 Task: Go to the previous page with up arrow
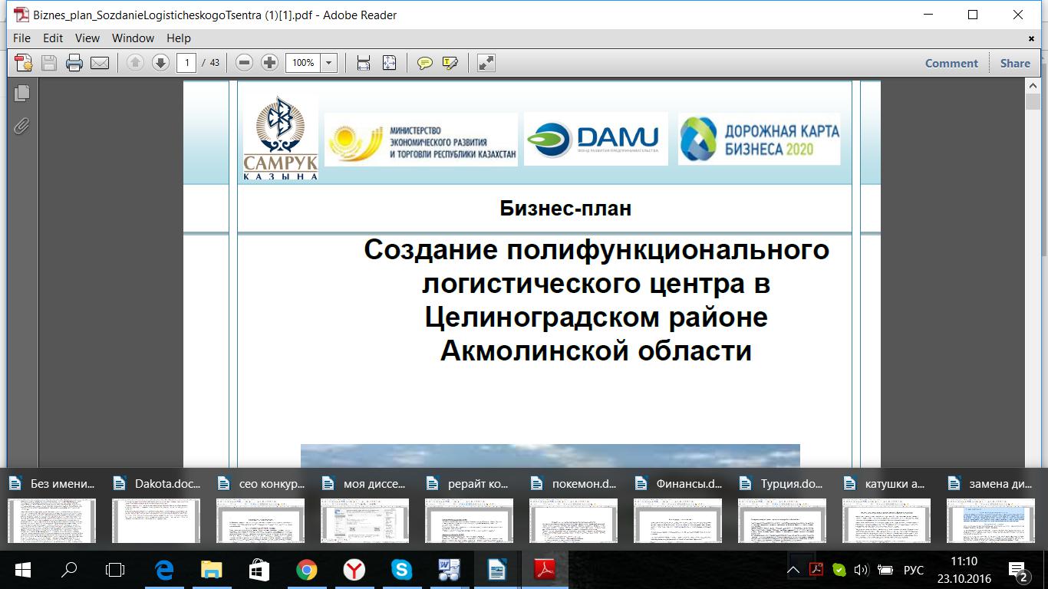pos(135,63)
